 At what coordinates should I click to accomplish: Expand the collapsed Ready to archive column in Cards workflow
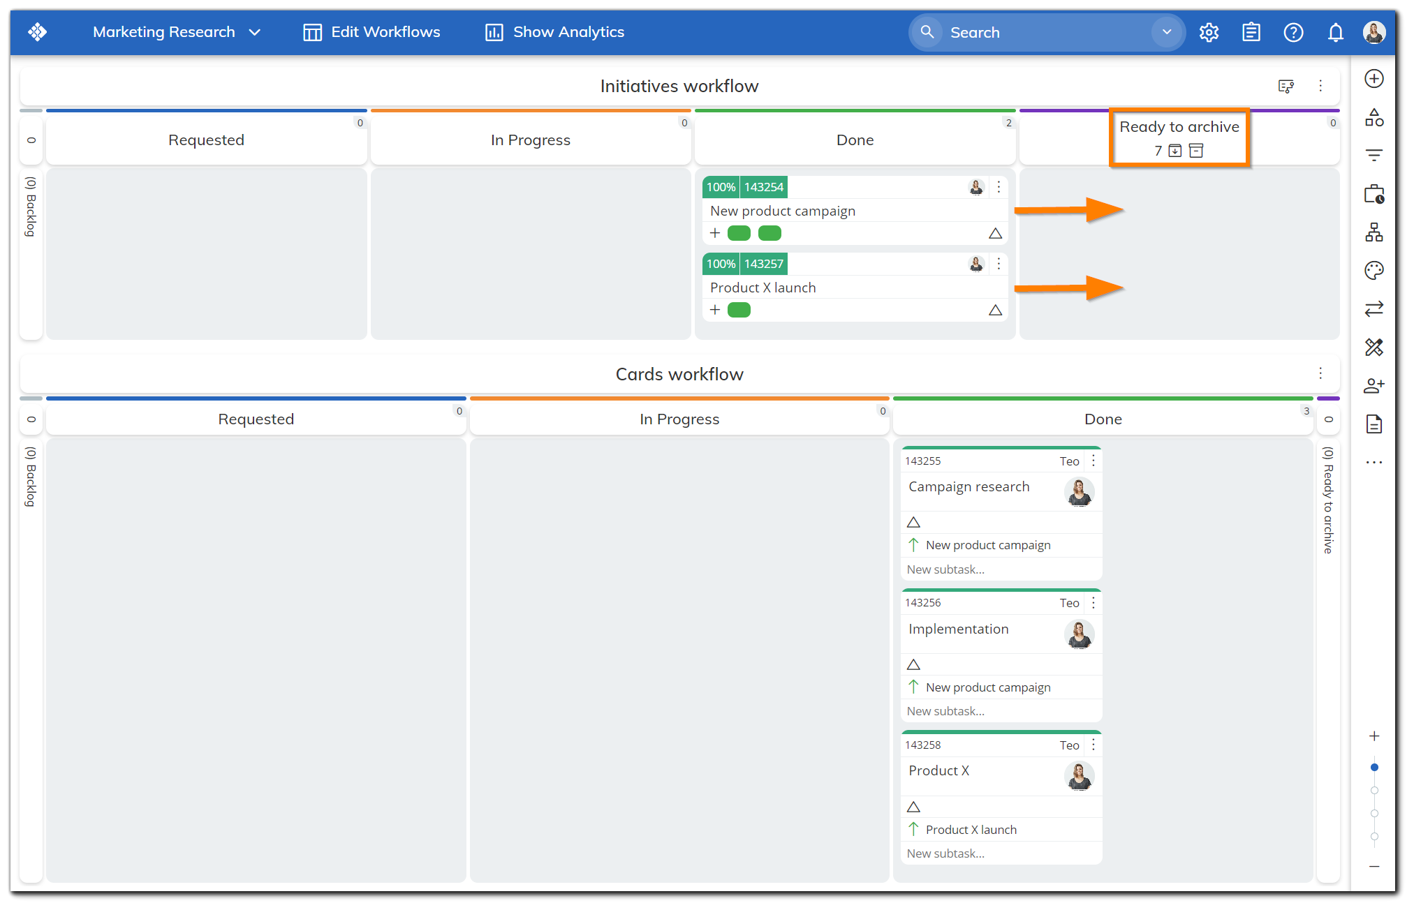click(1328, 499)
